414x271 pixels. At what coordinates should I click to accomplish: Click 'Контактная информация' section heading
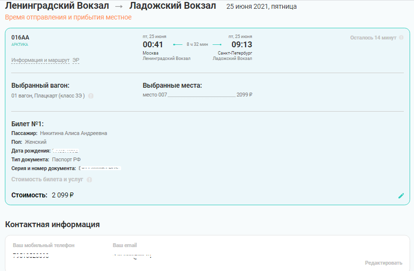click(x=53, y=224)
